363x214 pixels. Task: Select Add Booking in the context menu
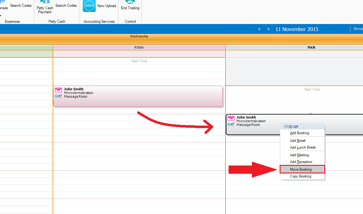point(299,133)
